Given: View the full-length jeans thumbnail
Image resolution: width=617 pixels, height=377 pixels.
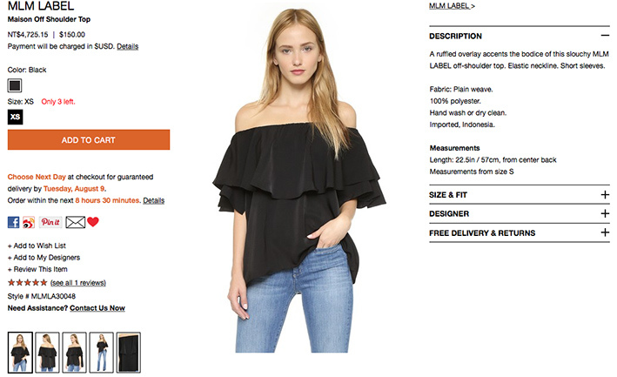Looking at the screenshot, I should coord(102,353).
